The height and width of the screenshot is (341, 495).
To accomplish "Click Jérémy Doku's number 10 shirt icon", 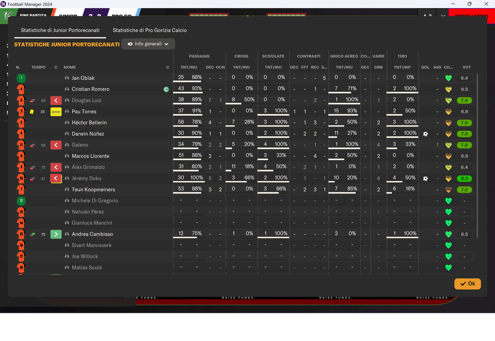I will click(21, 179).
